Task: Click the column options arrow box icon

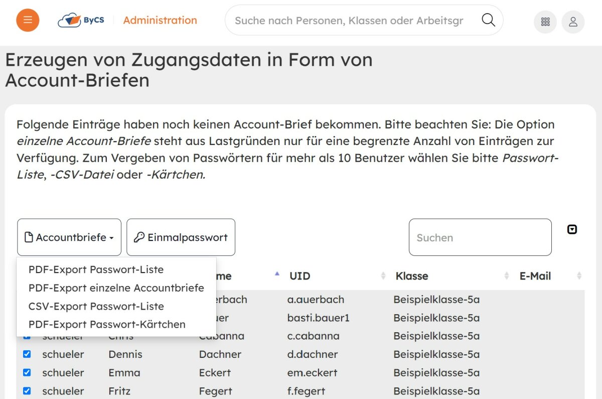Action: click(x=572, y=229)
